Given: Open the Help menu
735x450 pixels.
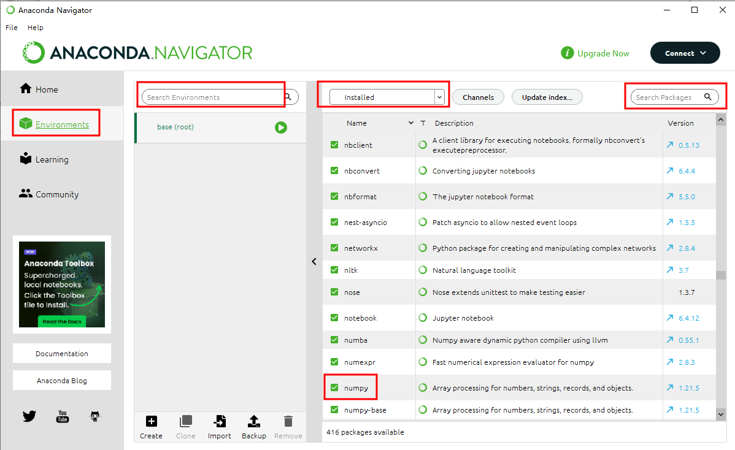Looking at the screenshot, I should tap(36, 27).
